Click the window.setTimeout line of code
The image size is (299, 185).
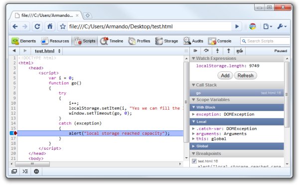point(100,113)
